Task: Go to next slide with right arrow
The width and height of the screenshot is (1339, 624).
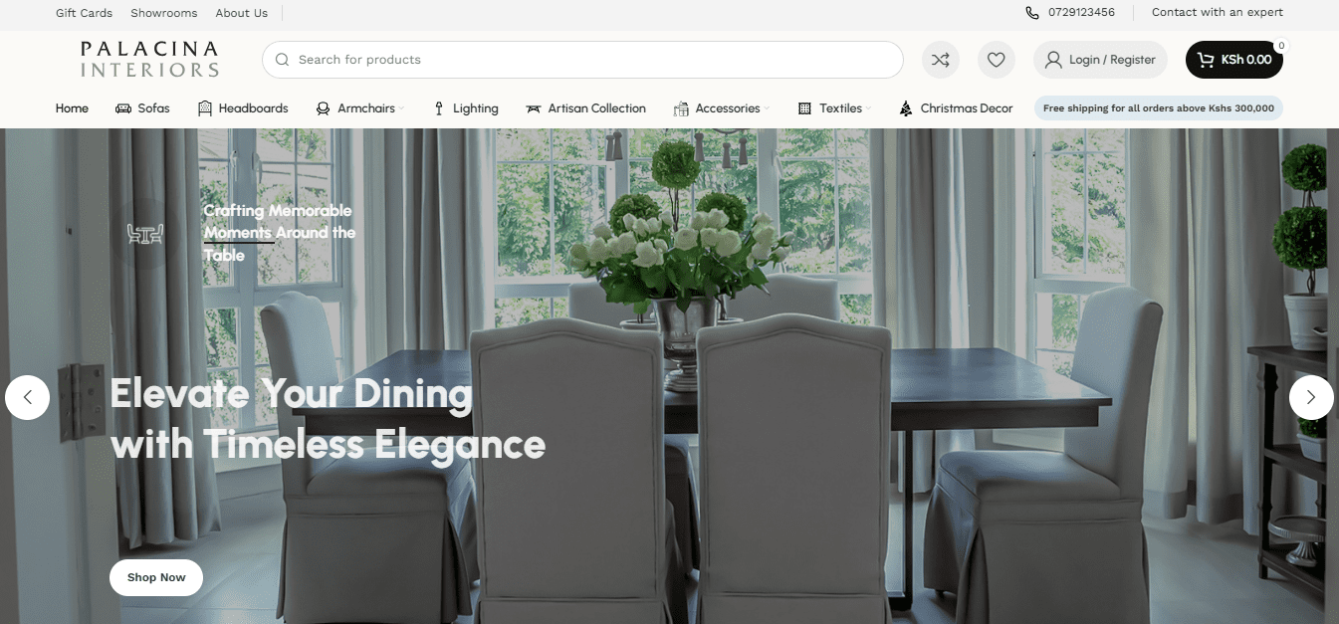Action: [x=1311, y=397]
